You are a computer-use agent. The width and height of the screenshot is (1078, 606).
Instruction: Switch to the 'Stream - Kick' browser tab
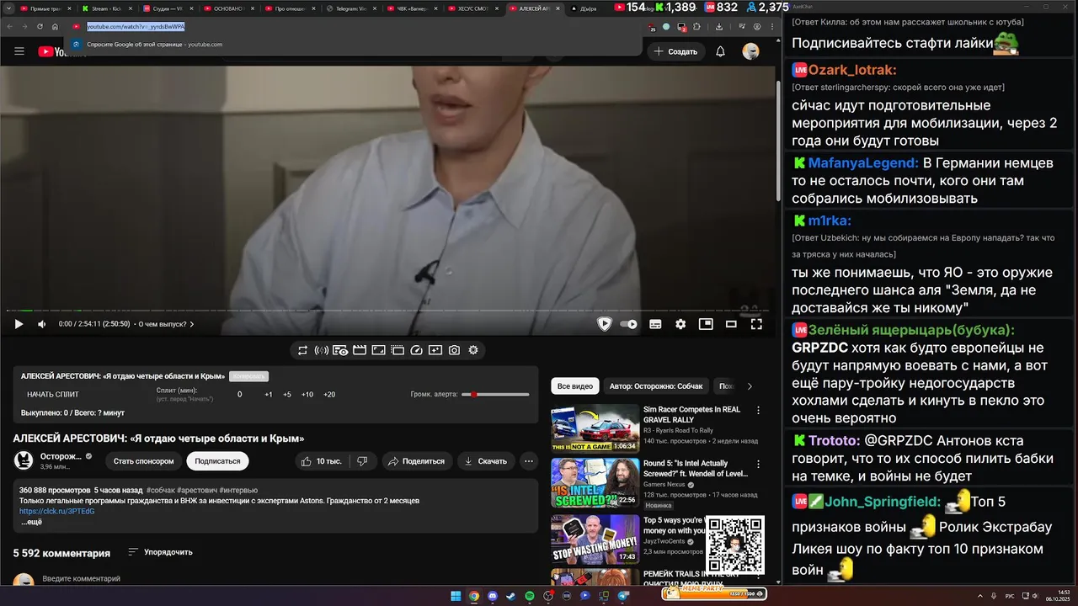click(x=106, y=8)
